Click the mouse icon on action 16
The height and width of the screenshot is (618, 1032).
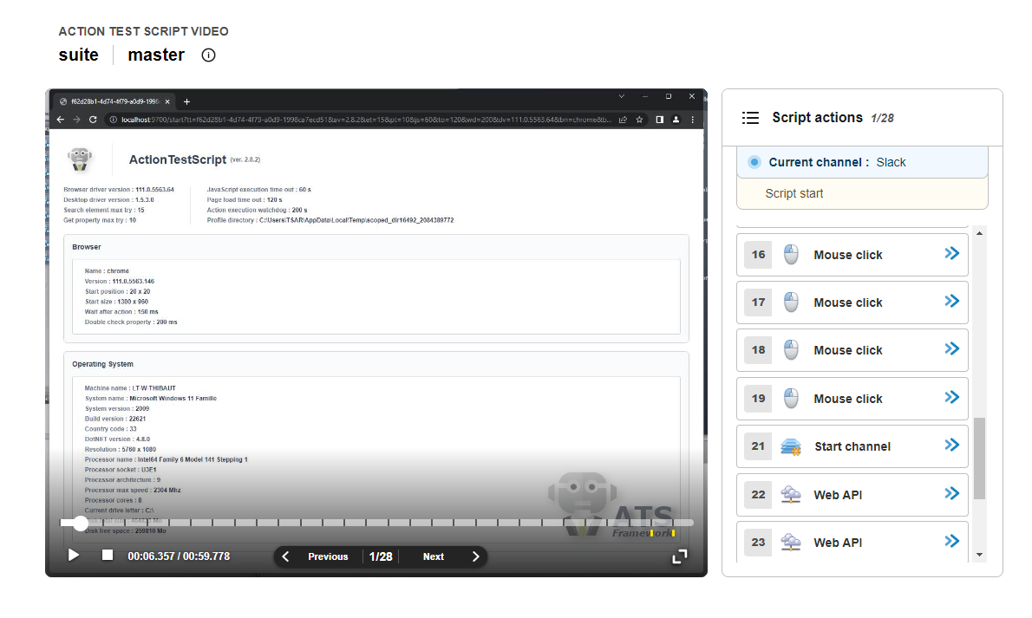pos(791,254)
